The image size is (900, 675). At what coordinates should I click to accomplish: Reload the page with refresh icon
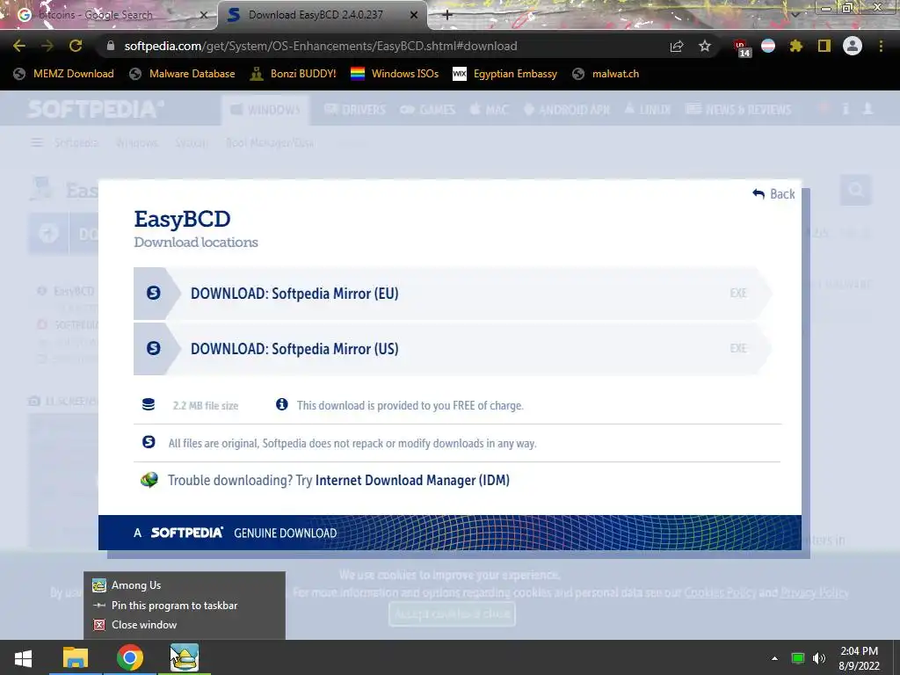tap(76, 46)
